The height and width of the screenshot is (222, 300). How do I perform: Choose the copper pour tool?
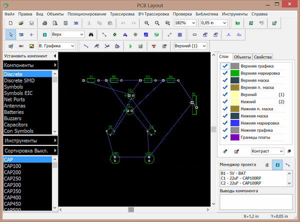tap(146, 34)
